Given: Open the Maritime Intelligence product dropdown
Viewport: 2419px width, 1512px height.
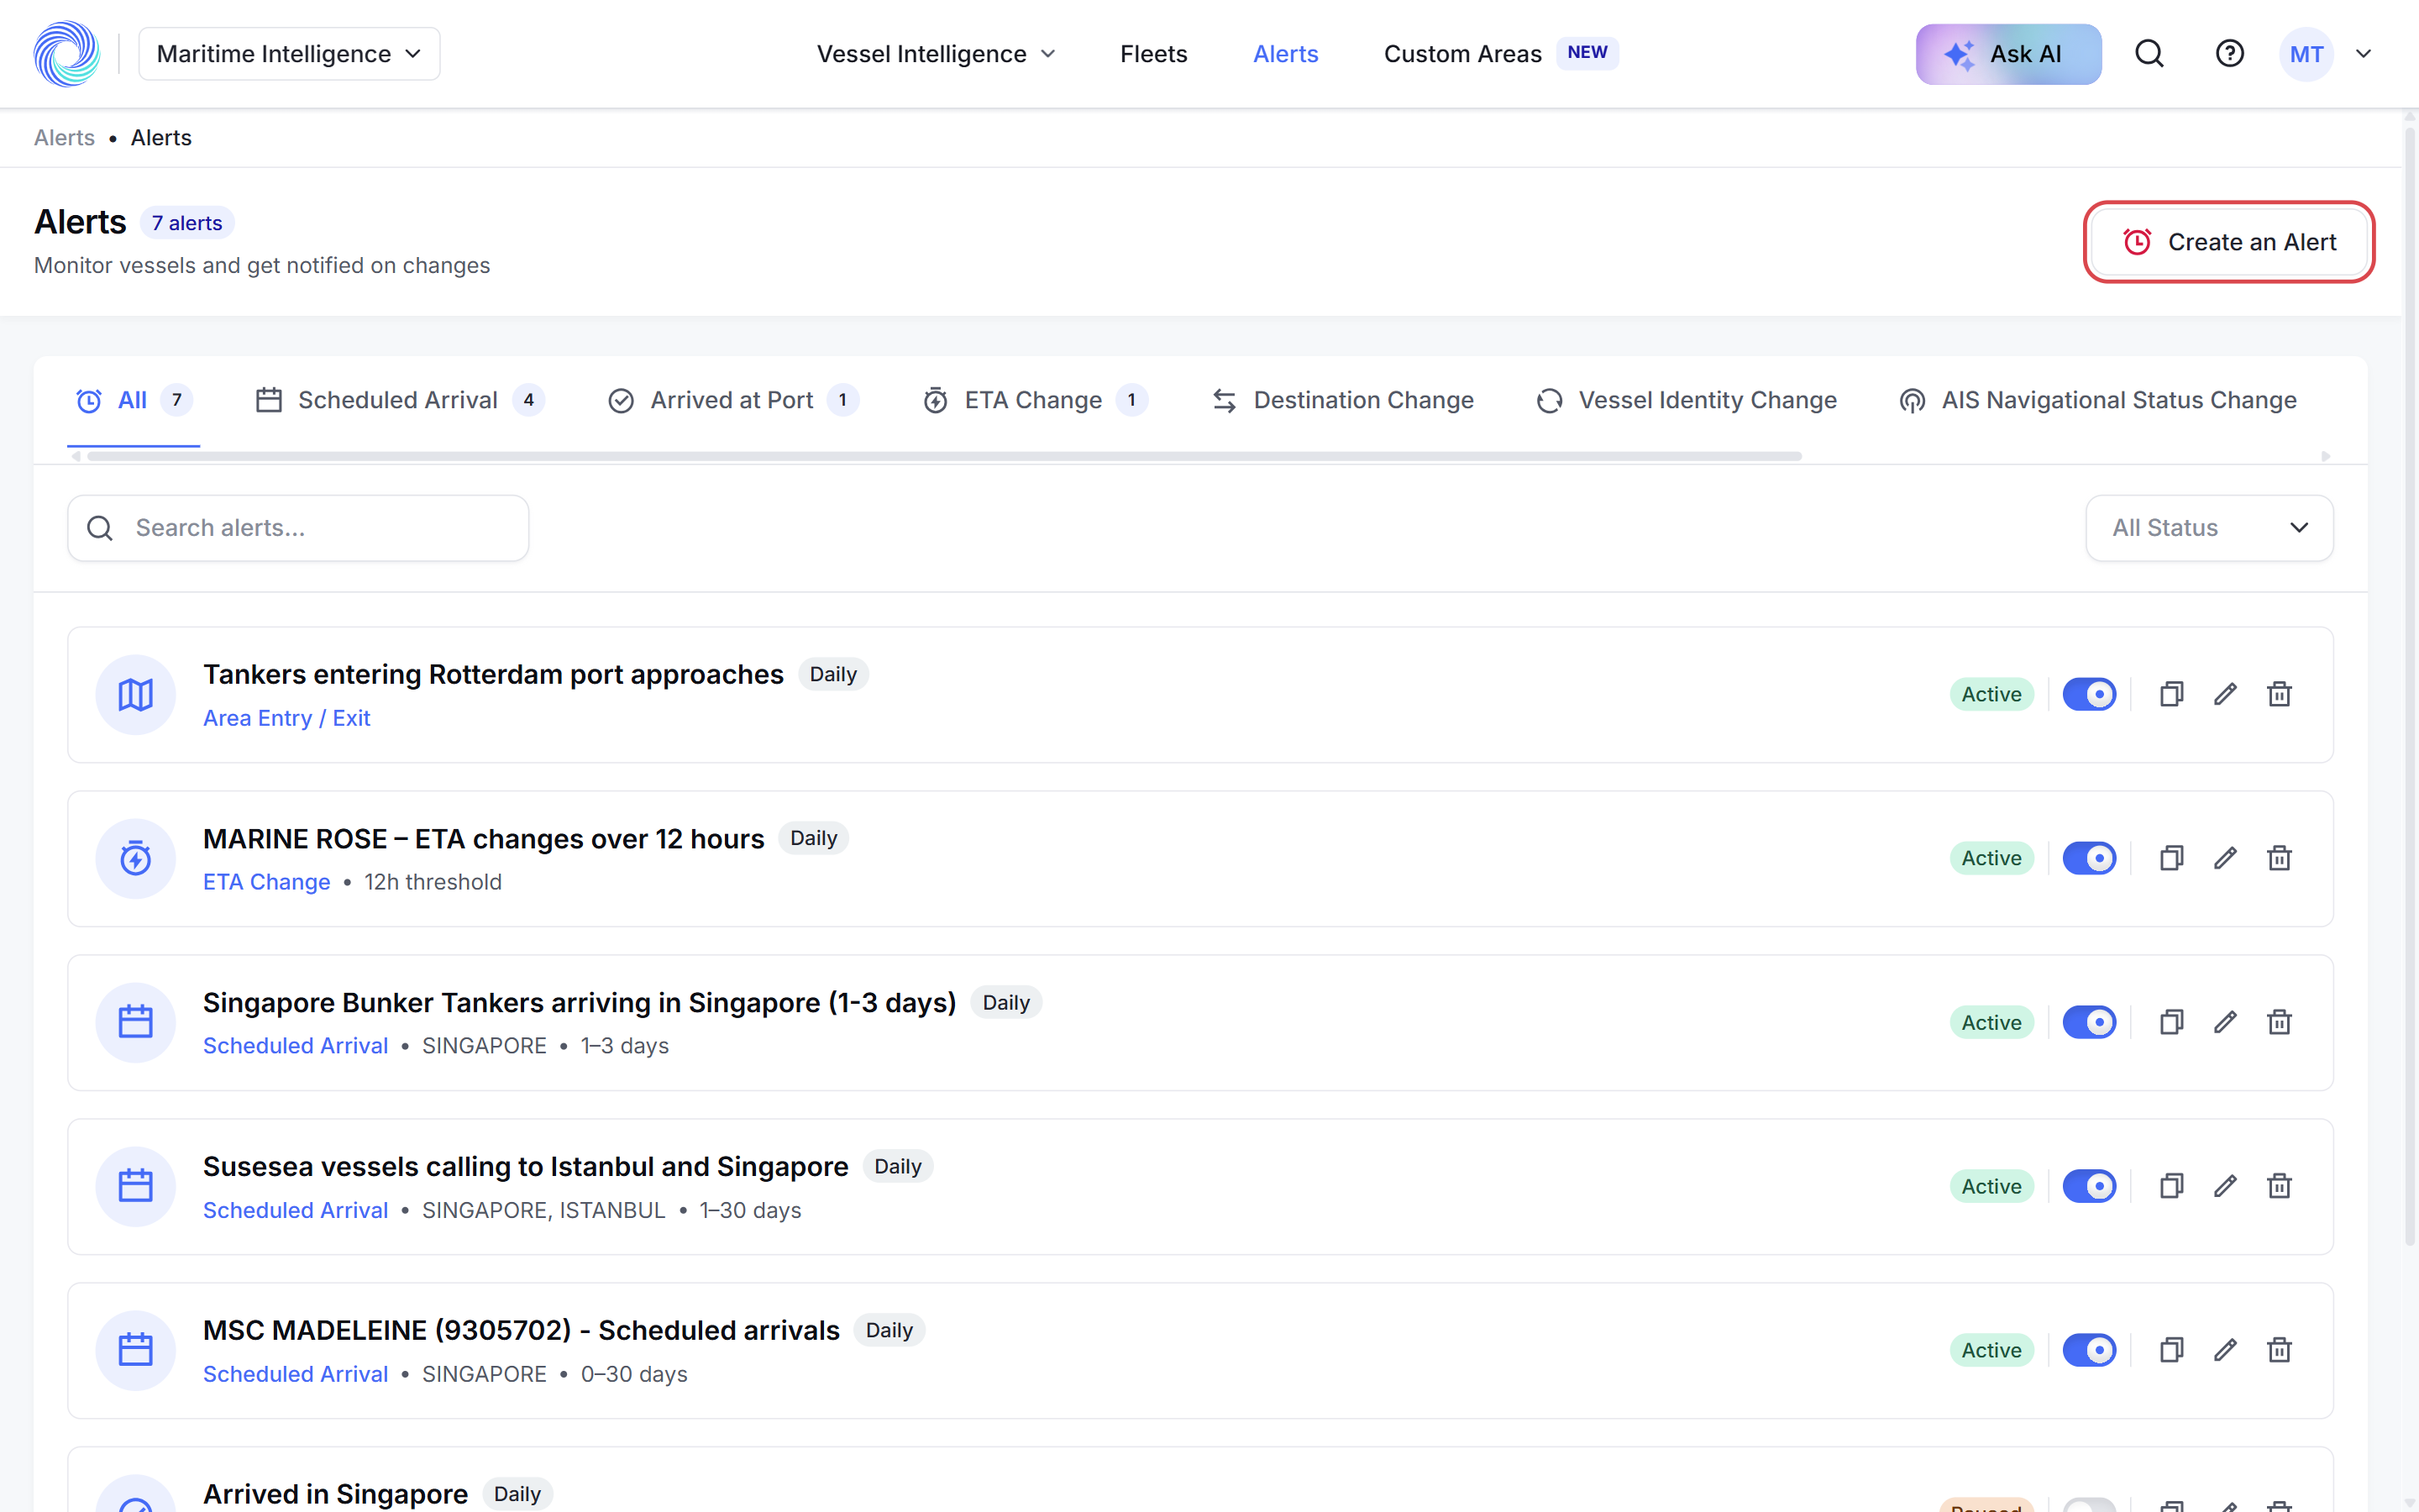Looking at the screenshot, I should (x=289, y=54).
